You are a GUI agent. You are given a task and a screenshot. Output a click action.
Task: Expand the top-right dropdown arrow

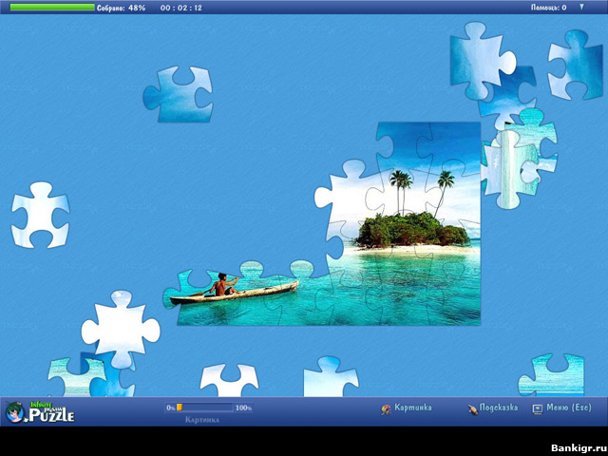point(581,7)
